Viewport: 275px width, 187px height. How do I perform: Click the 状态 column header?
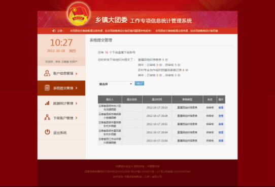point(210,100)
